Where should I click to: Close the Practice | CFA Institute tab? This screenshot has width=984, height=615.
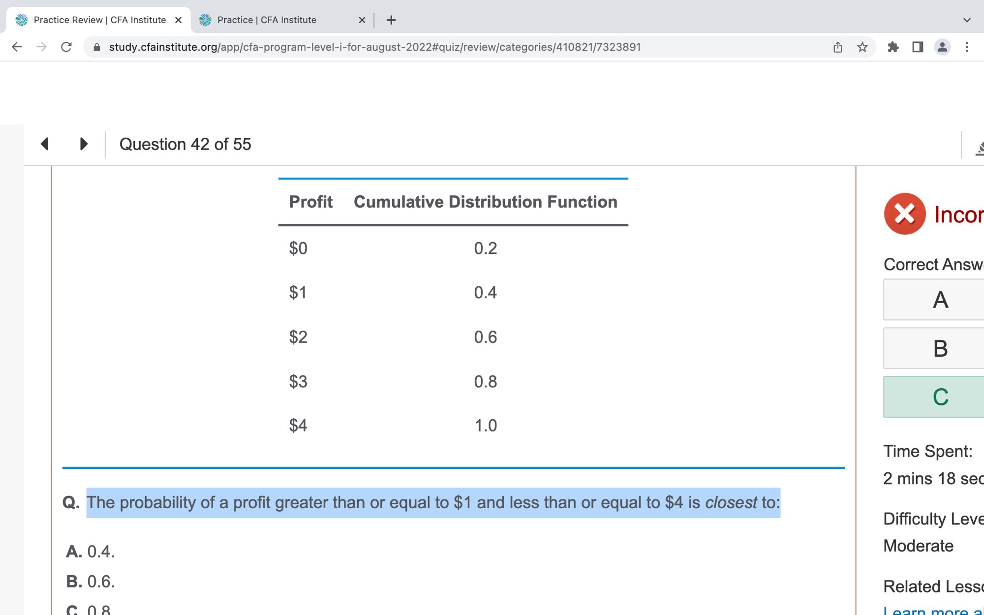coord(362,20)
